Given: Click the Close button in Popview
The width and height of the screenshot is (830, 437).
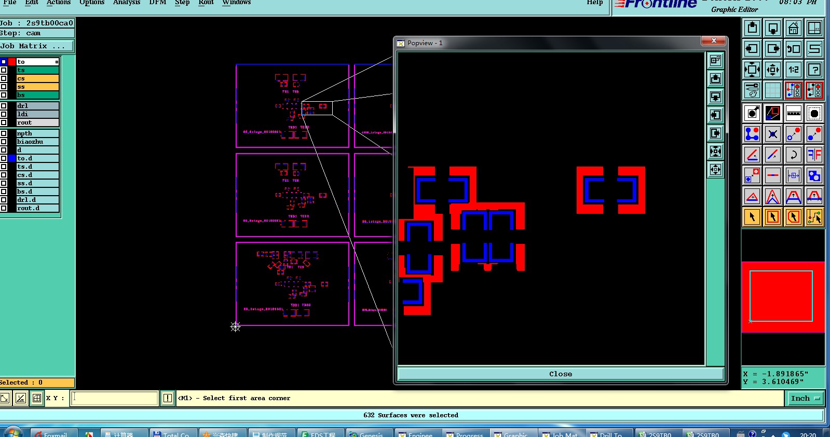Looking at the screenshot, I should 561,374.
